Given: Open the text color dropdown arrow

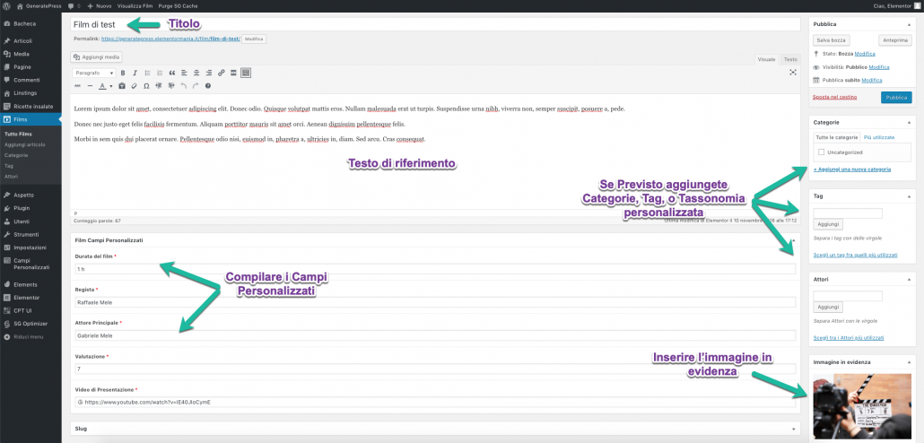Looking at the screenshot, I should click(109, 86).
